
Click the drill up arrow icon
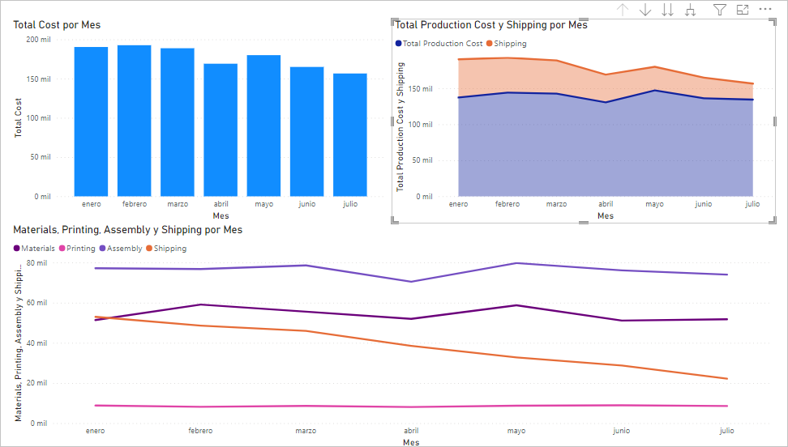623,10
